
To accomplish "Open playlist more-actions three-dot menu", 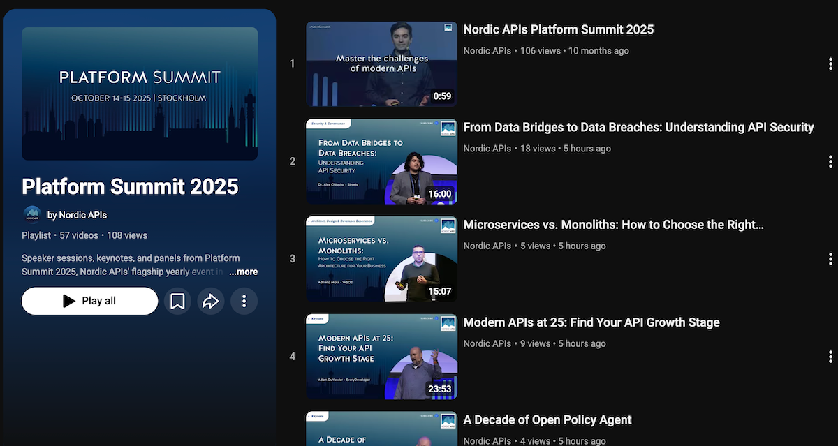I will click(244, 301).
